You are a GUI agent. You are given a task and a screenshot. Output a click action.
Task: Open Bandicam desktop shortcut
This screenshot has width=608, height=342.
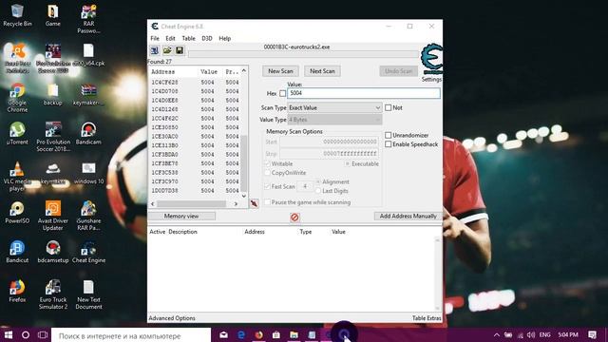[x=88, y=133]
